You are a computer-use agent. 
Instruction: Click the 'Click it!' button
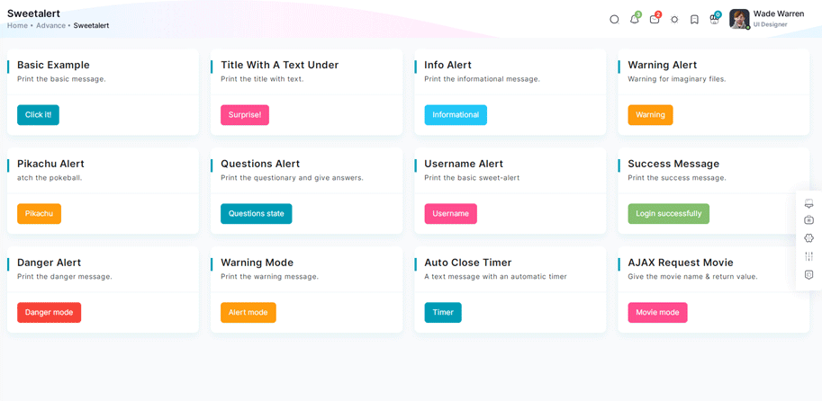39,115
